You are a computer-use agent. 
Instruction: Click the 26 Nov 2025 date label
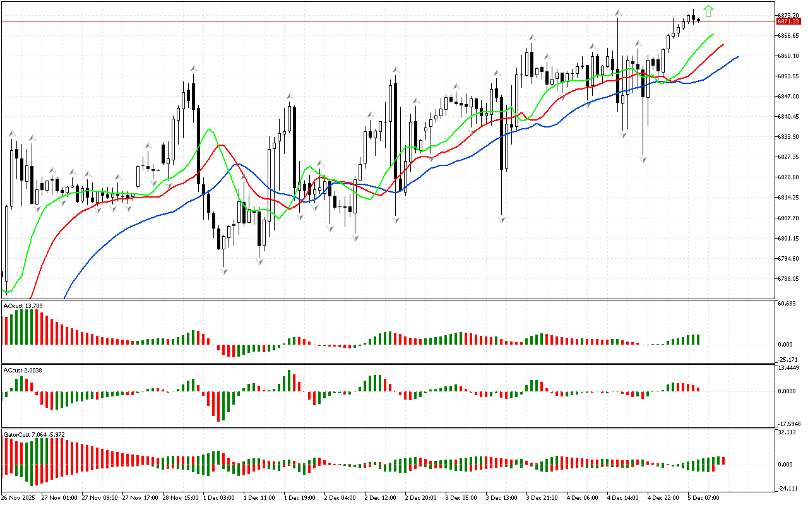18,497
